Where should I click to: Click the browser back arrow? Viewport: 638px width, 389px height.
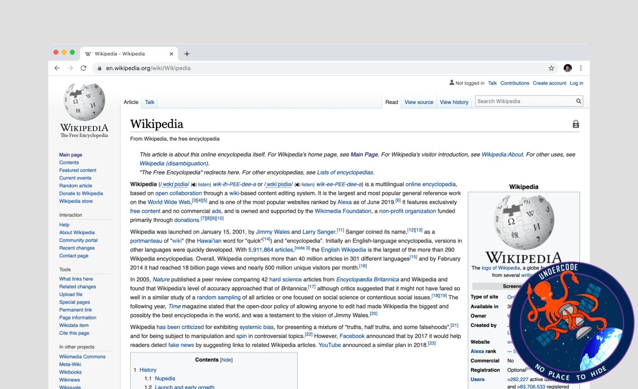(x=57, y=68)
